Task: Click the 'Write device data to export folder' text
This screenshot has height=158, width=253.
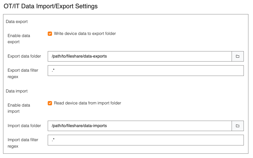Action: (85, 34)
